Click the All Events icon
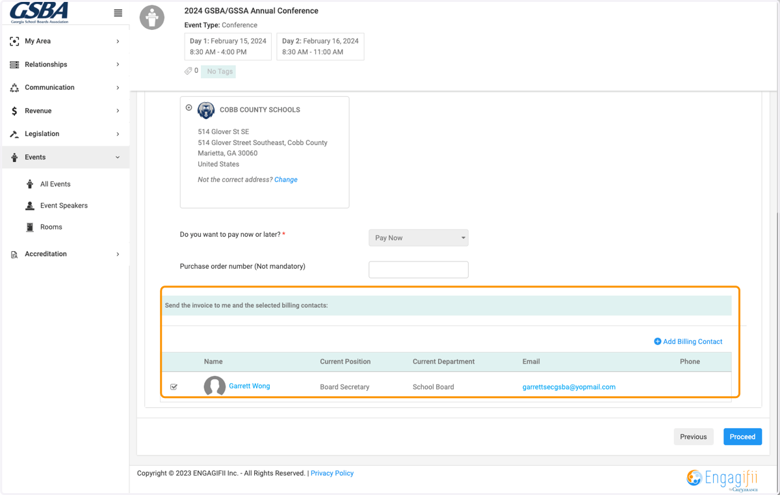This screenshot has height=495, width=780. point(30,184)
